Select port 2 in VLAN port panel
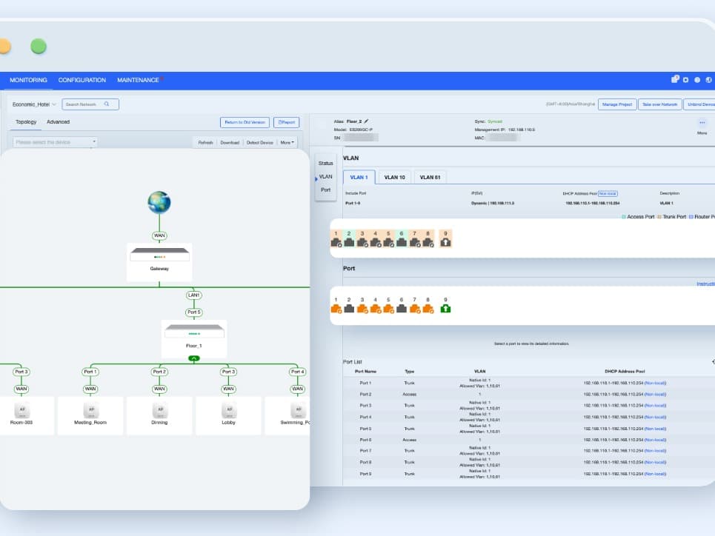Image resolution: width=715 pixels, height=536 pixels. [x=349, y=239]
